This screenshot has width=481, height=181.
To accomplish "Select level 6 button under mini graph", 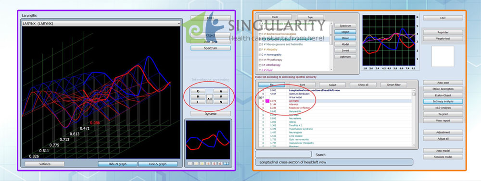I will (220, 164).
